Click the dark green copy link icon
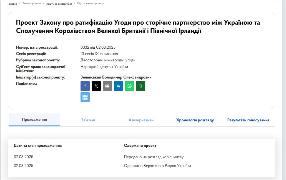Screen dimensions: 286x180 pyautogui.click(x=141, y=86)
